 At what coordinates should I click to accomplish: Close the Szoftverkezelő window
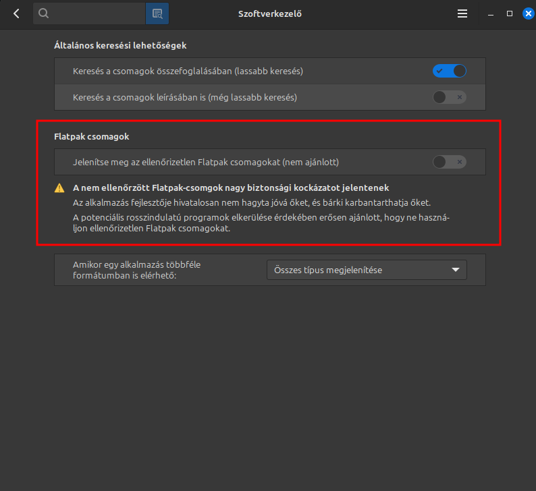(x=528, y=13)
